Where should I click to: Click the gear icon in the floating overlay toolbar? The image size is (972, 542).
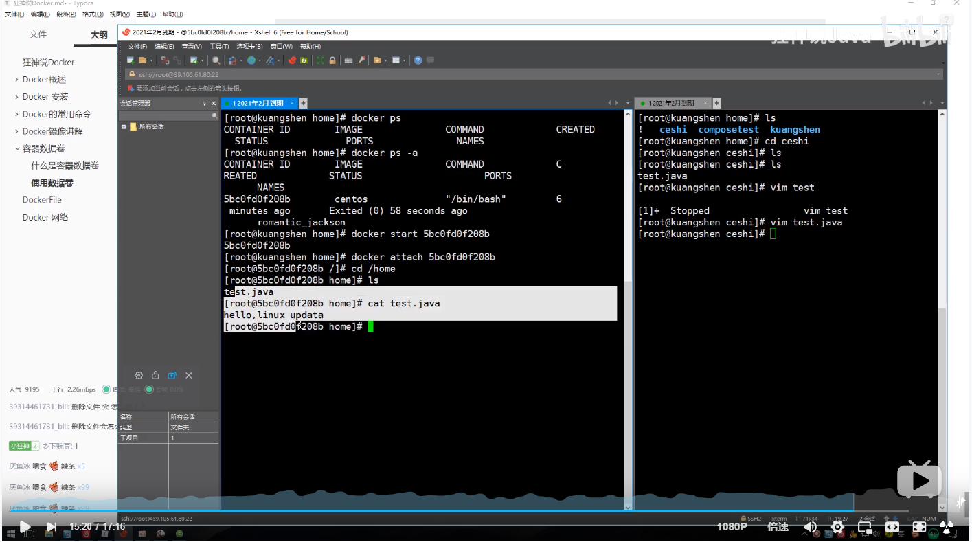139,375
